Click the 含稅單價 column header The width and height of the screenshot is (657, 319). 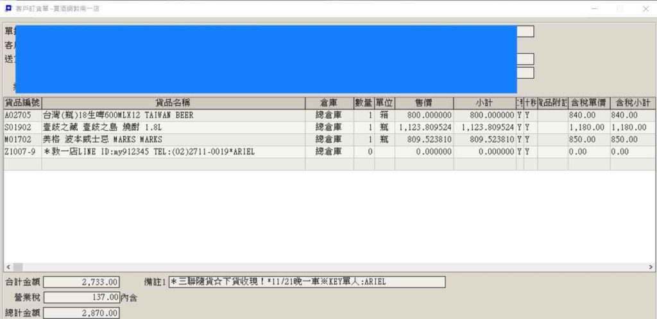click(589, 103)
